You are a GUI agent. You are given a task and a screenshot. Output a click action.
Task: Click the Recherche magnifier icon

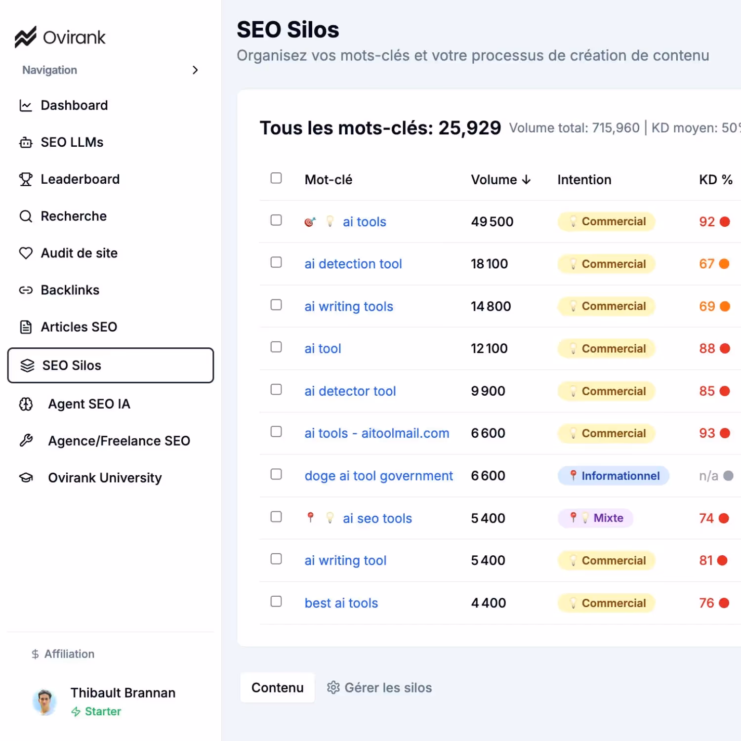[x=26, y=216]
